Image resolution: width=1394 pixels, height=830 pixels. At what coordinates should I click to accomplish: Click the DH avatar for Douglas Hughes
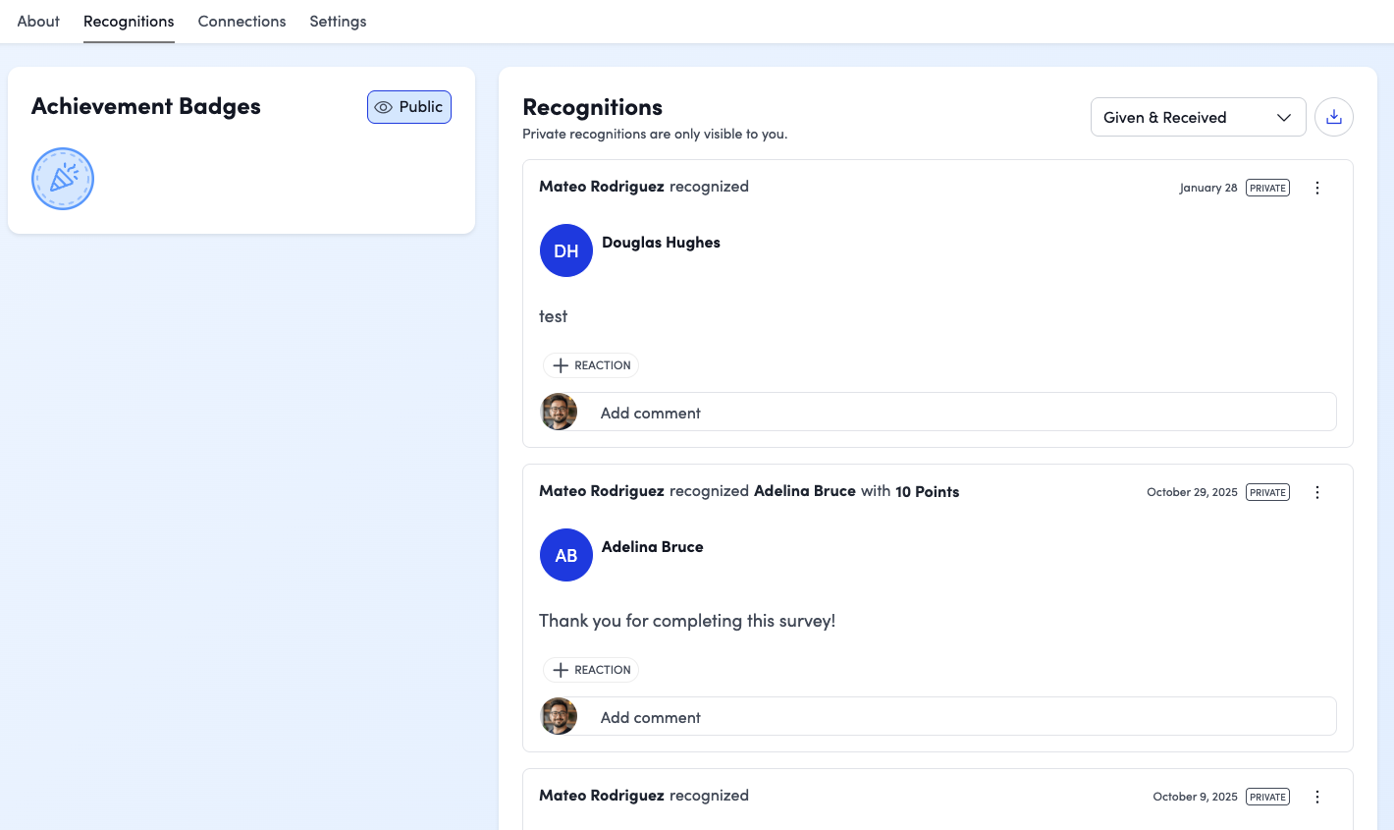click(566, 250)
